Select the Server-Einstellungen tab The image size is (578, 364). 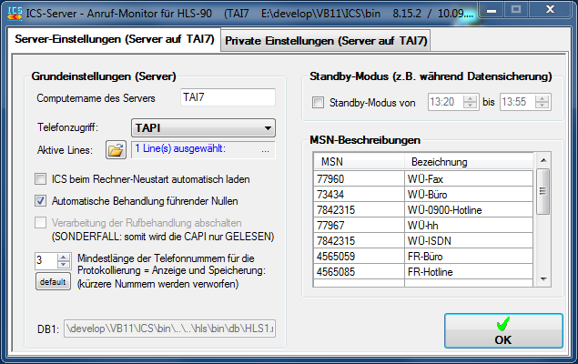click(x=113, y=41)
